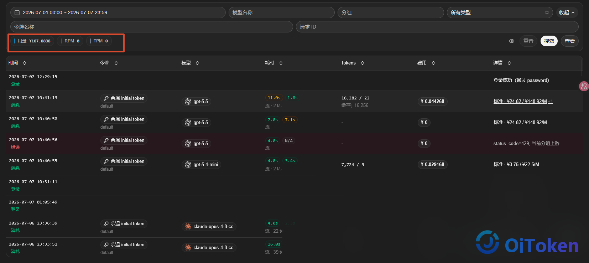Click the key icon in the 10:40:55 row token
This screenshot has height=263, width=589.
coord(106,161)
